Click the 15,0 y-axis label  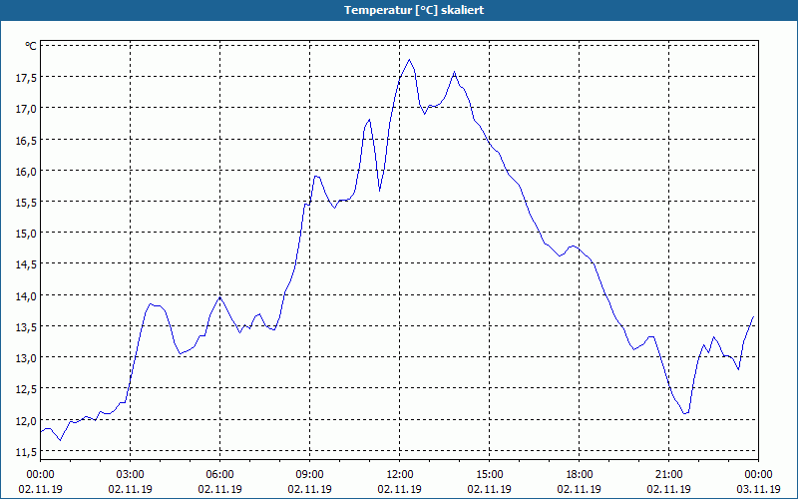coord(26,233)
